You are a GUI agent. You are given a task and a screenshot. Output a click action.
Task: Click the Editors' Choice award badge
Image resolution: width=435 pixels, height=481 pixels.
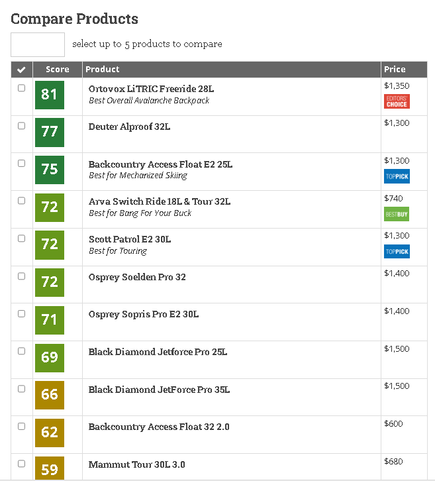(397, 101)
